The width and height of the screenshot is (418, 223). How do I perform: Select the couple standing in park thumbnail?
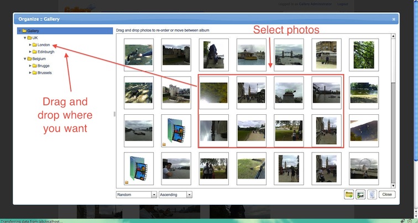214,168
